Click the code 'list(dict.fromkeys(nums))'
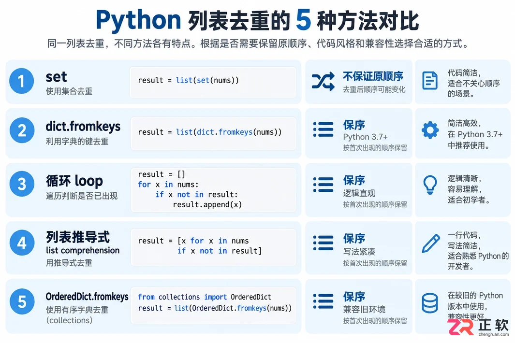 229,132
